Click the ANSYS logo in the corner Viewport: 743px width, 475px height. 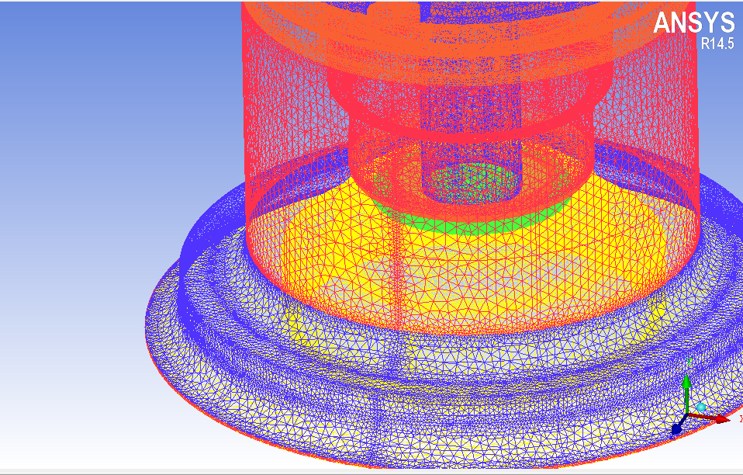pos(693,23)
